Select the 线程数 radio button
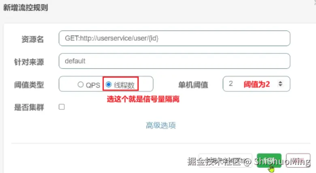The image size is (316, 173). [109, 84]
